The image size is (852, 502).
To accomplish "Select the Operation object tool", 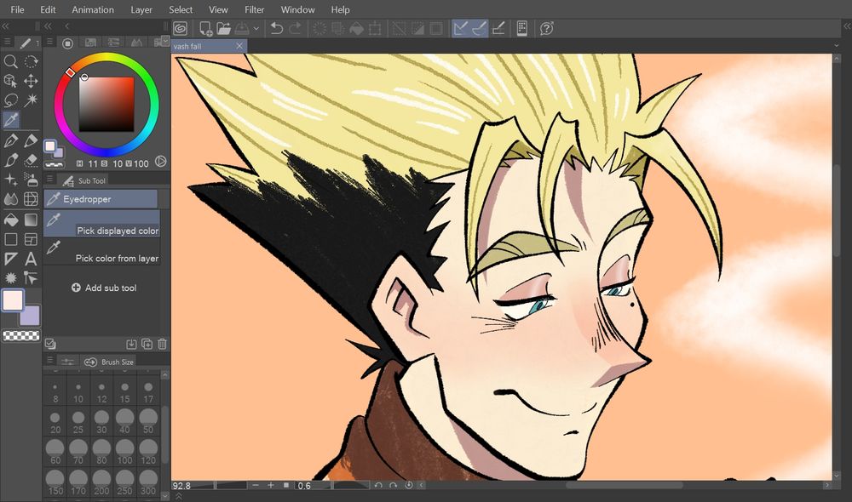I will pyautogui.click(x=10, y=81).
